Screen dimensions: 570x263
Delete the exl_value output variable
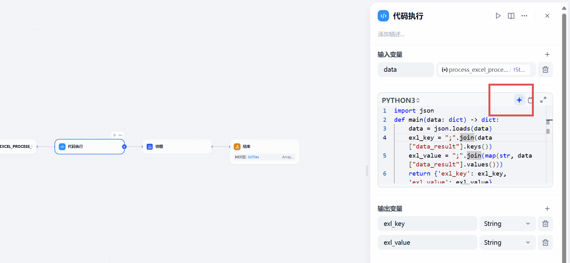pyautogui.click(x=545, y=243)
